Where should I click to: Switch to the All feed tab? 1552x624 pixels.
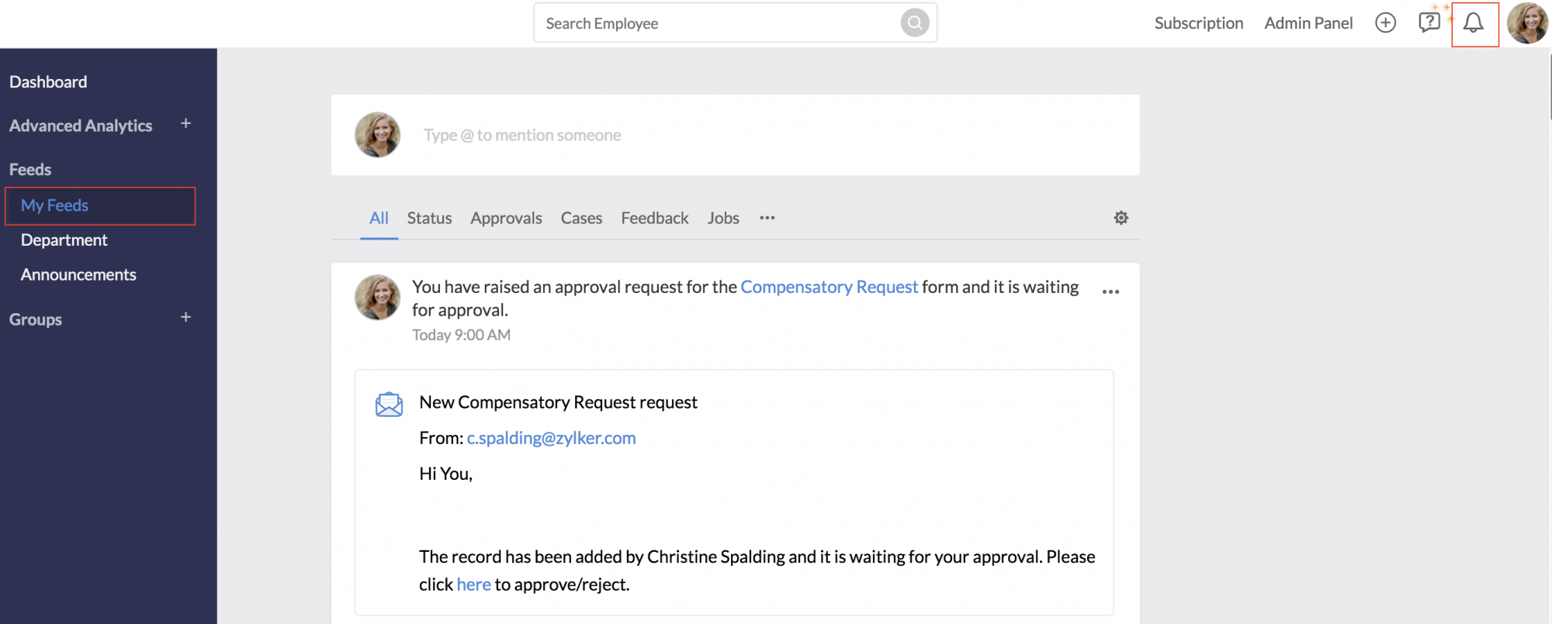(379, 219)
